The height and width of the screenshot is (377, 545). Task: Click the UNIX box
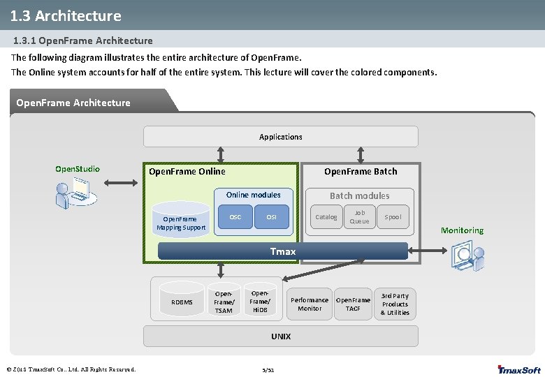(x=280, y=336)
